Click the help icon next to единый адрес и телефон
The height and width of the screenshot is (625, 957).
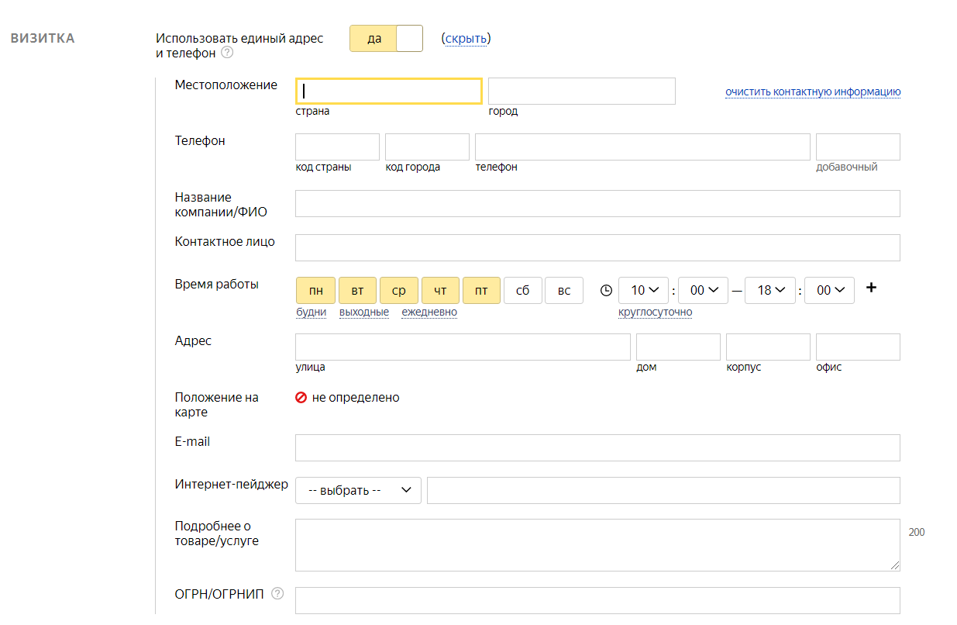(x=227, y=54)
